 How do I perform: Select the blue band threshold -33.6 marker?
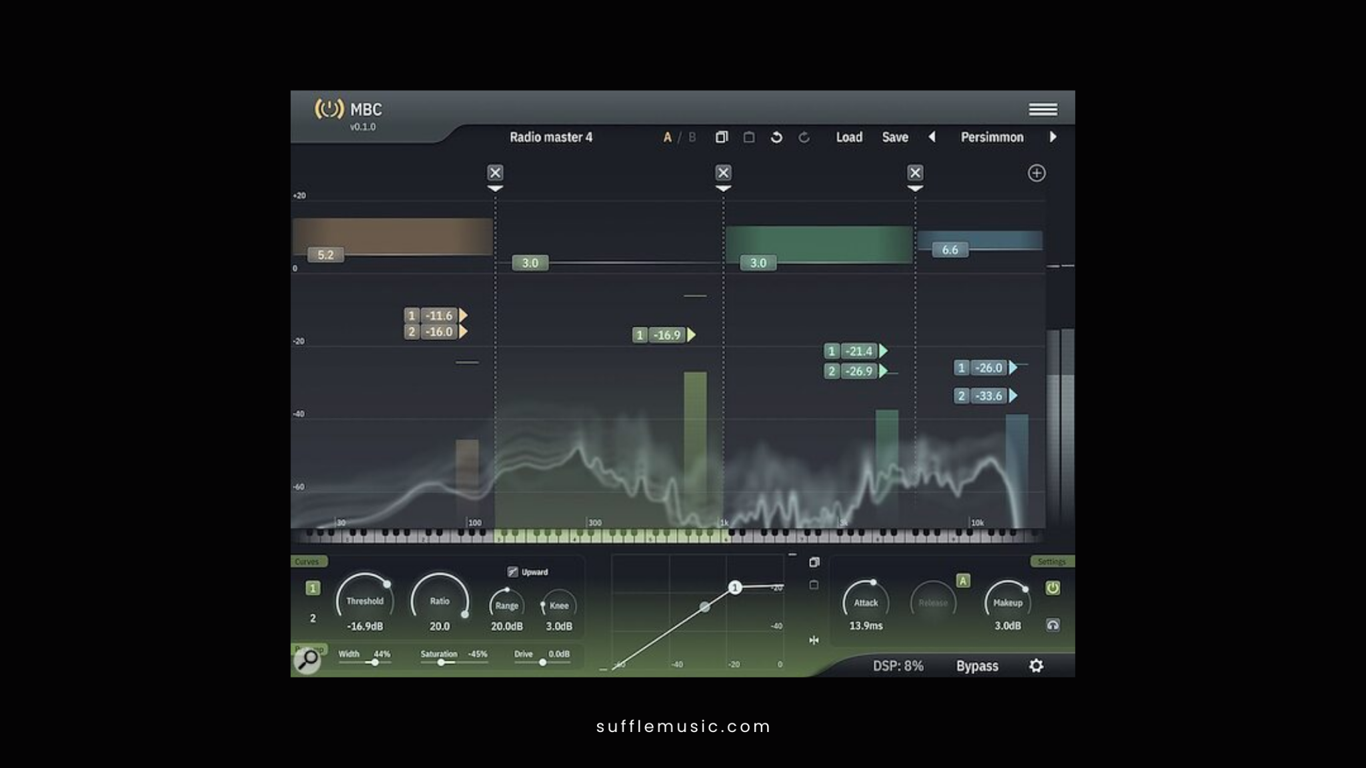coord(986,396)
